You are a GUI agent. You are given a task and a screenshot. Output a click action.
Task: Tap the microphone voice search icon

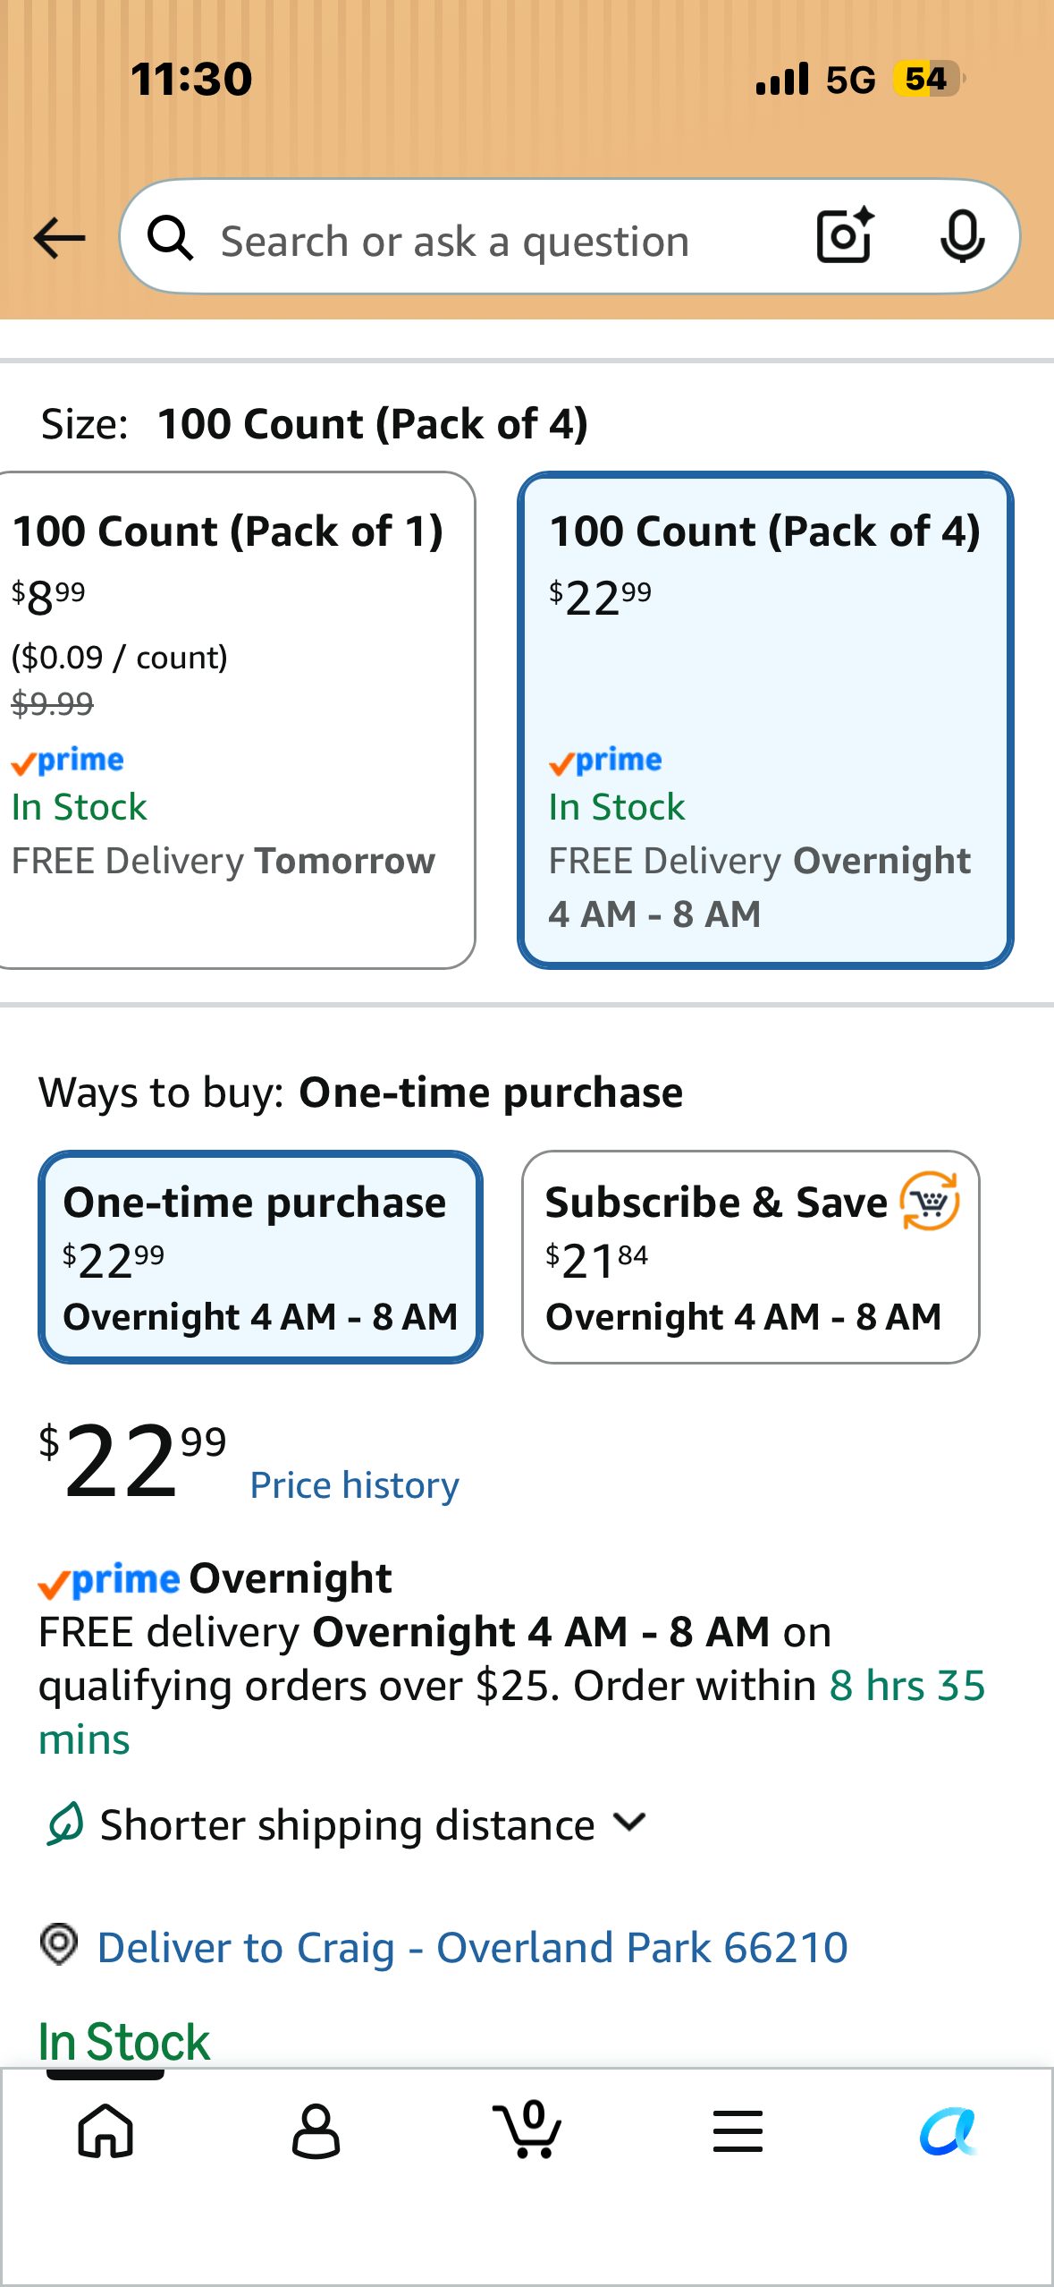click(963, 237)
